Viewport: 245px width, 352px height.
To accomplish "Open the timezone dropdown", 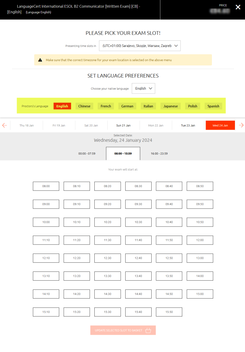I will tap(140, 46).
